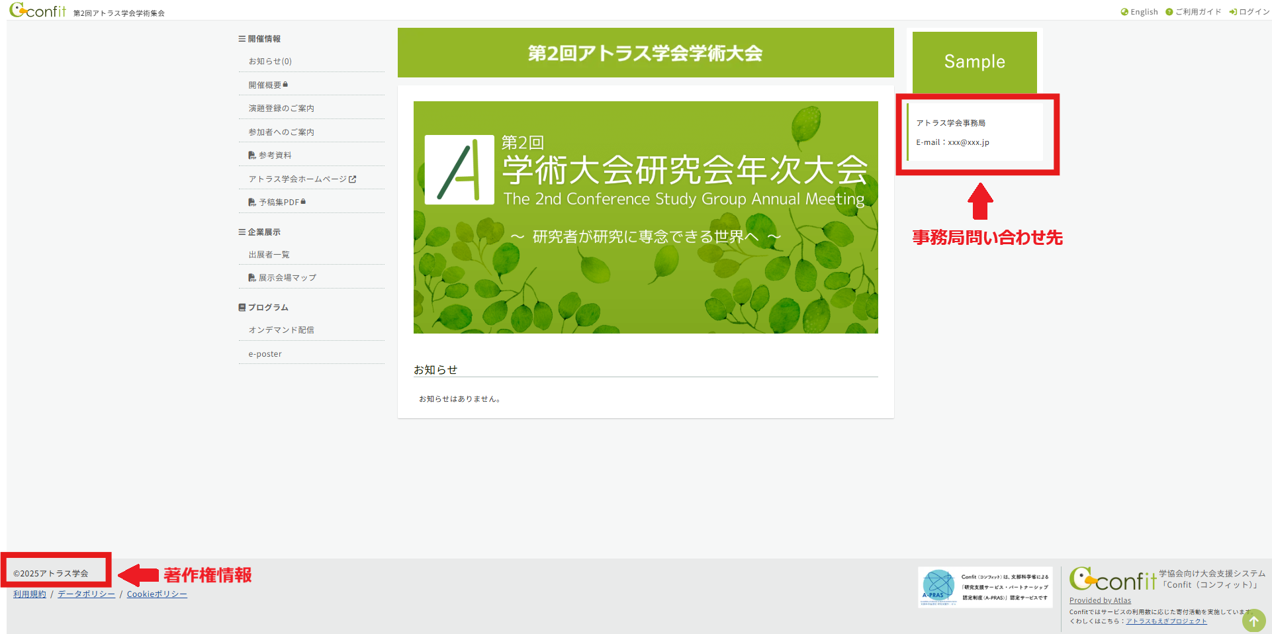Switch language to English
Image resolution: width=1272 pixels, height=634 pixels.
click(1139, 12)
